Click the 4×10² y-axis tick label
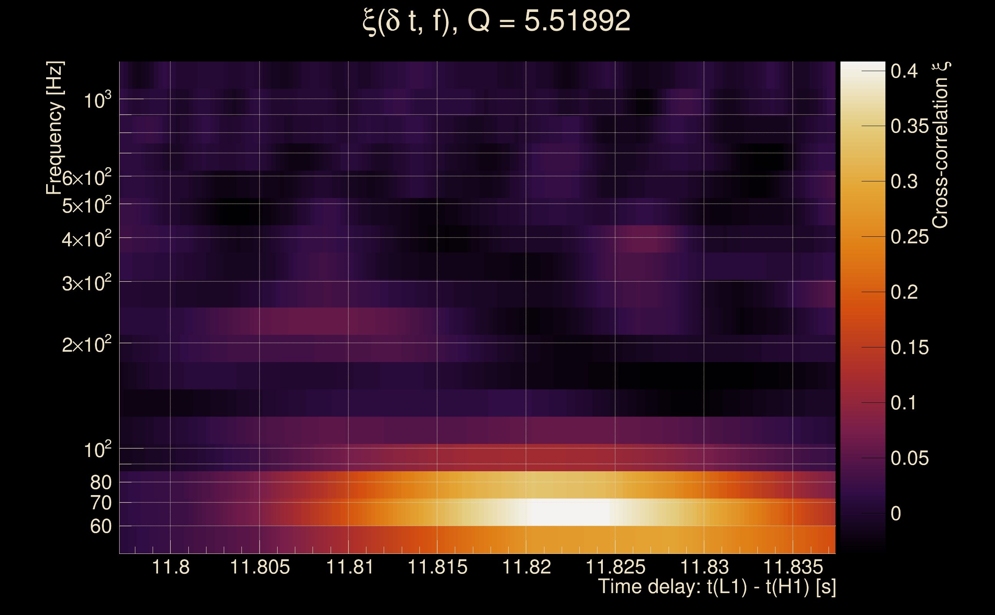This screenshot has width=995, height=615. tap(86, 239)
